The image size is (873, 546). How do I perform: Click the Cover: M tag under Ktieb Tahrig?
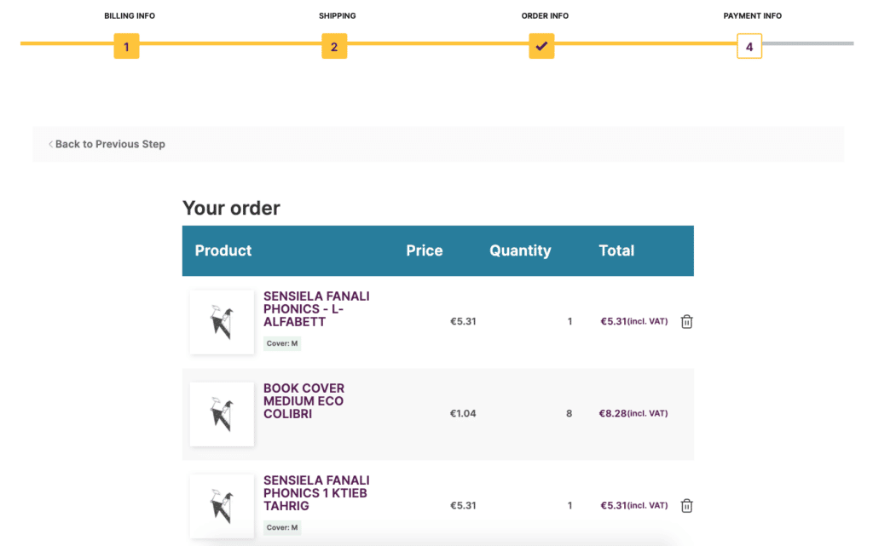pos(282,528)
